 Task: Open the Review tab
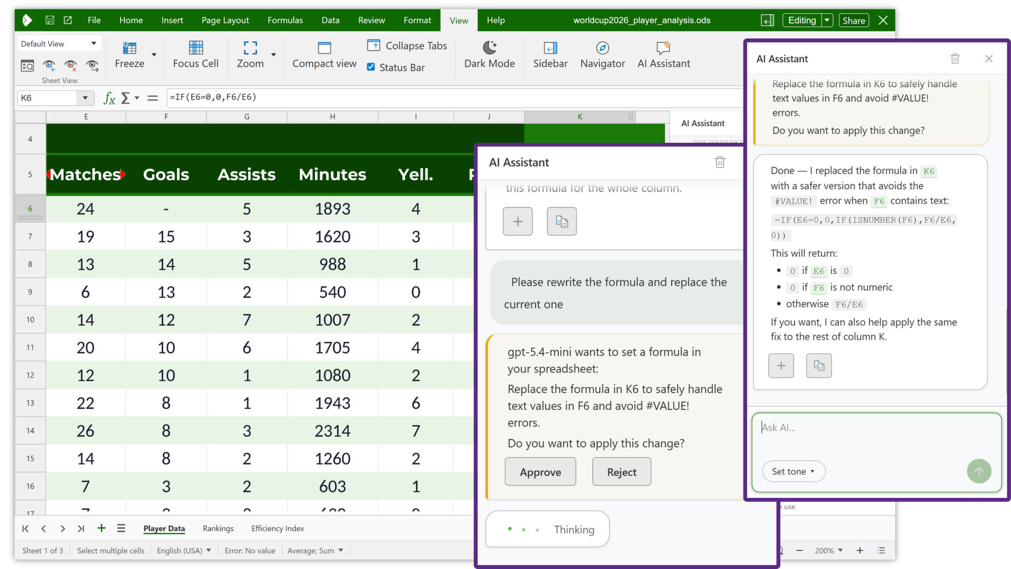(371, 20)
